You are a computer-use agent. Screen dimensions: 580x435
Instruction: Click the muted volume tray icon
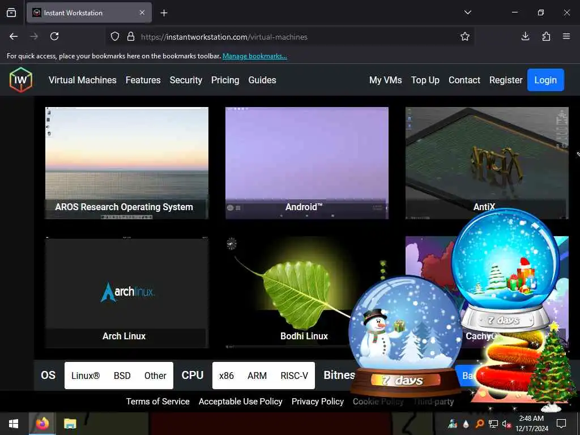pos(506,424)
